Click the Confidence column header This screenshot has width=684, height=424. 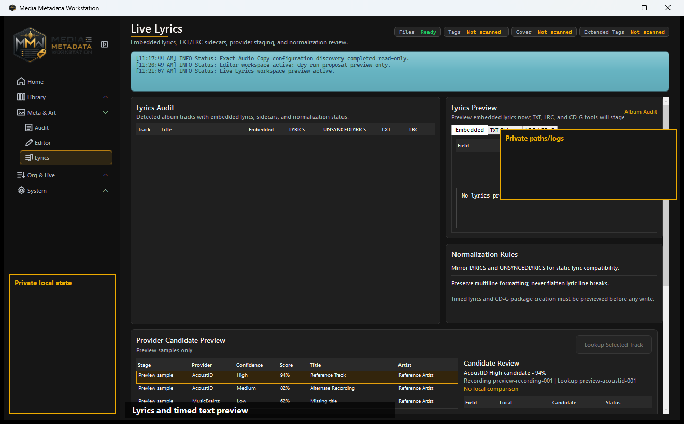[x=249, y=365]
